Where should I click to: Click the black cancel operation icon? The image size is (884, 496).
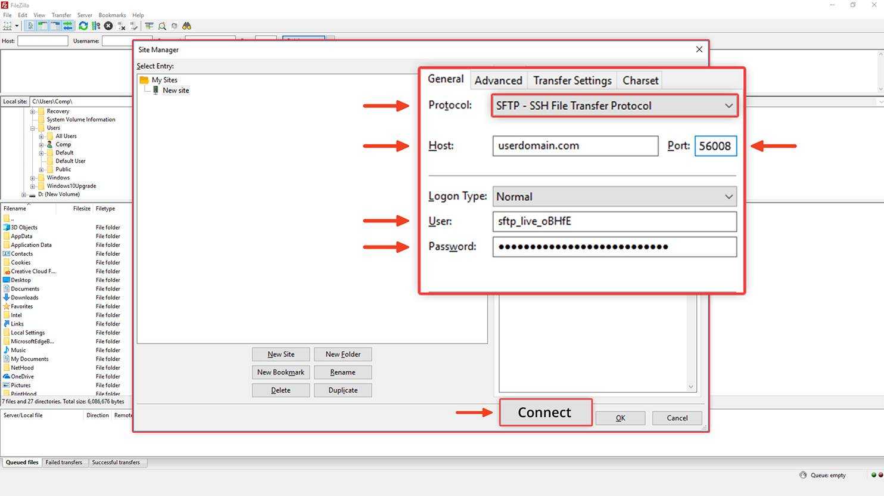click(x=108, y=26)
